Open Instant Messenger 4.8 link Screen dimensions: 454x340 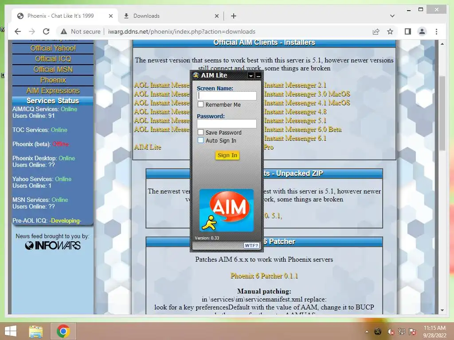click(295, 112)
